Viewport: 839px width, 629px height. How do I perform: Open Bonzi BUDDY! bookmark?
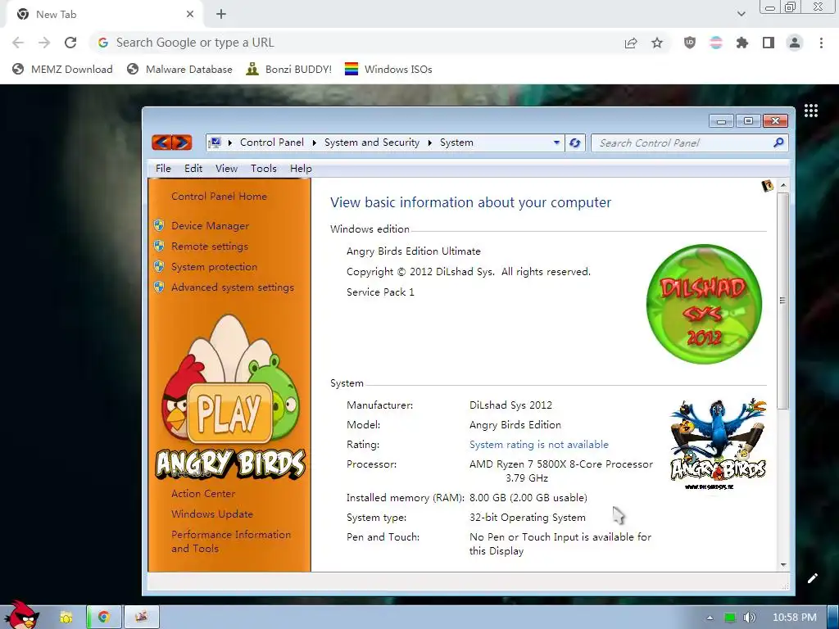pos(289,69)
